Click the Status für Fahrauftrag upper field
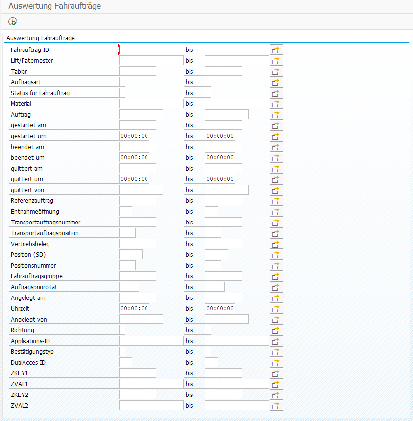 coord(208,93)
